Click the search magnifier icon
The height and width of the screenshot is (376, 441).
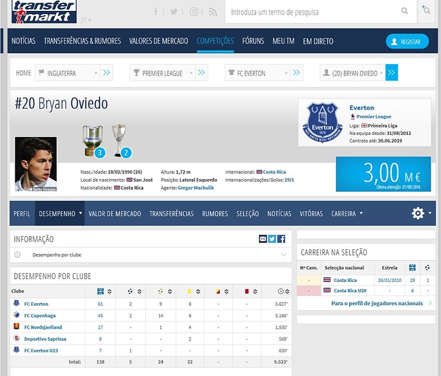pos(405,11)
